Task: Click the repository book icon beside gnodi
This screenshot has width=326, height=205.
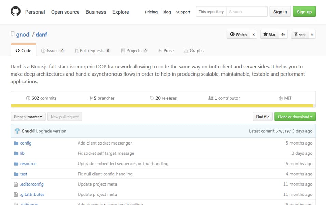Action: pyautogui.click(x=13, y=34)
